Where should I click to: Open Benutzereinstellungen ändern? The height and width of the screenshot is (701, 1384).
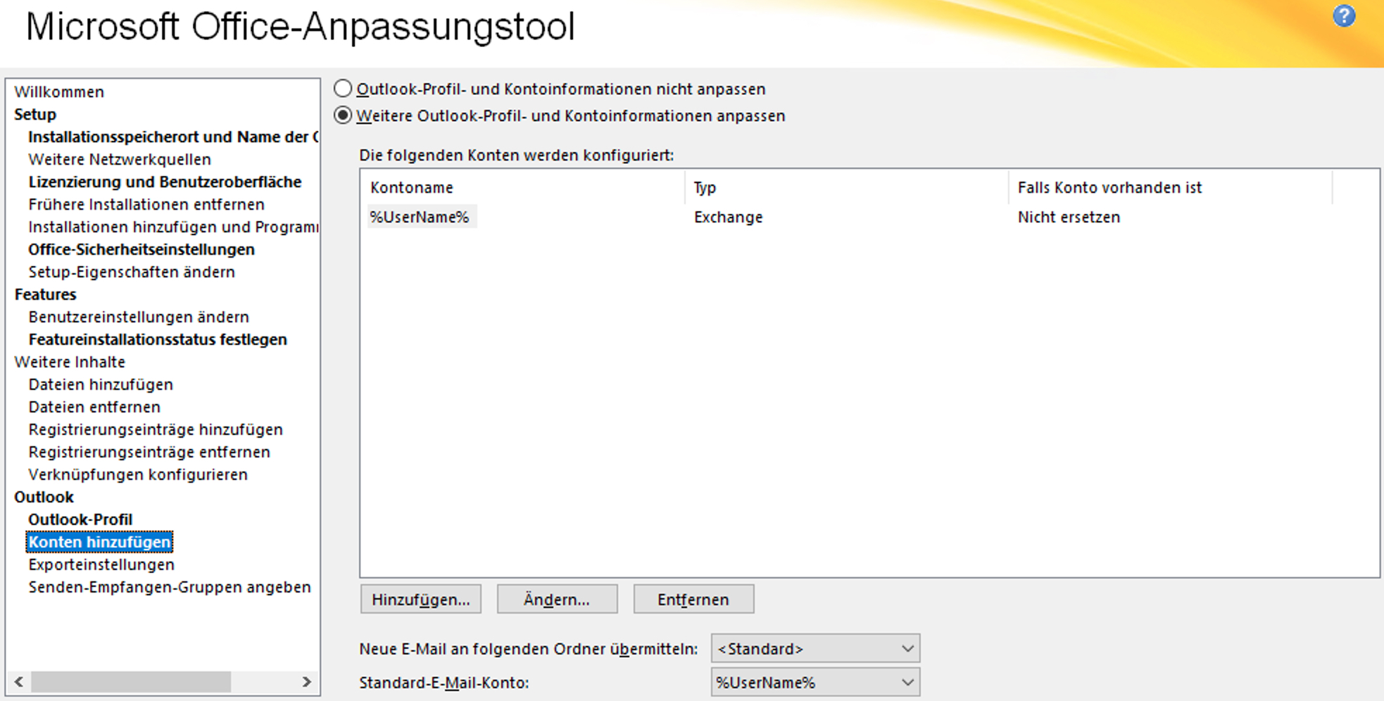(x=139, y=317)
